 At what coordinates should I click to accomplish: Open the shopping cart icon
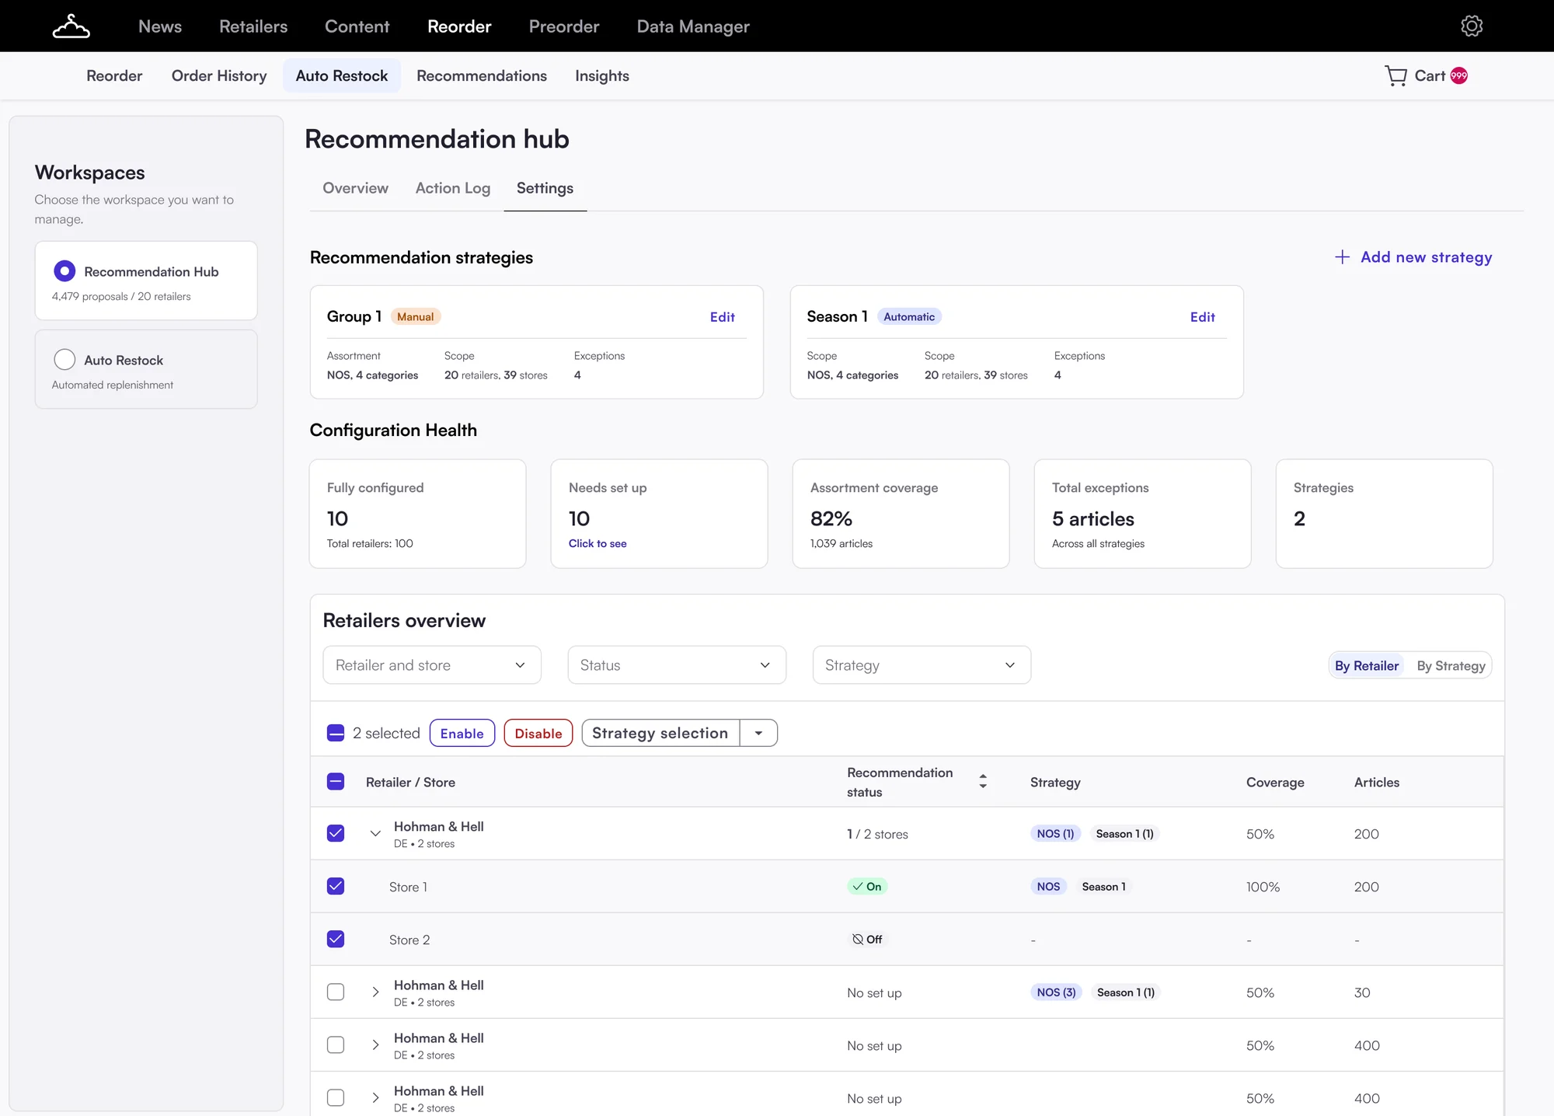coord(1396,75)
